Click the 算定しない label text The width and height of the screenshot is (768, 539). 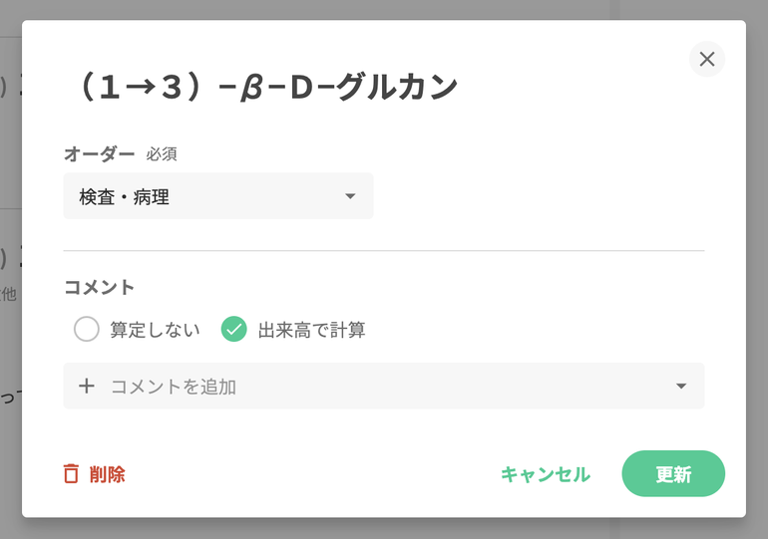[x=155, y=330]
